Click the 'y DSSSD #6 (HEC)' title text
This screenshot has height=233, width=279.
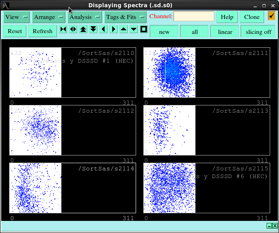point(236,176)
